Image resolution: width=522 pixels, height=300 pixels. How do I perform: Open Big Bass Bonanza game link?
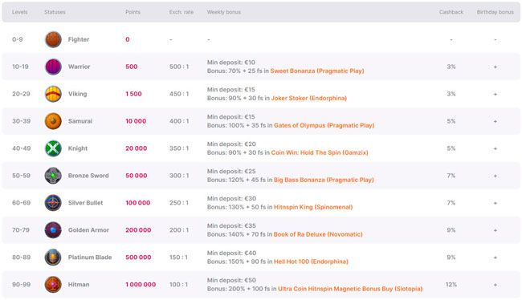324,180
